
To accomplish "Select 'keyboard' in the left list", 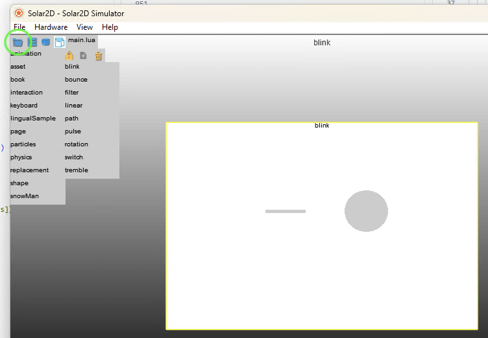I will (x=23, y=106).
